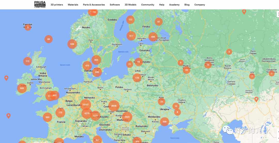Select the 367 cluster over Italy
Image resolution: width=279 pixels, height=143 pixels.
[x=97, y=140]
